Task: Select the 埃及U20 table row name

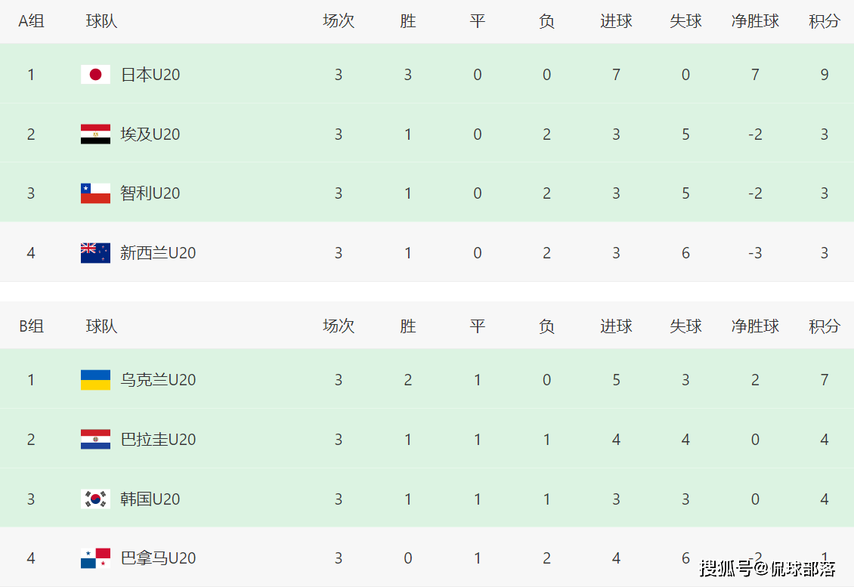Action: [150, 134]
